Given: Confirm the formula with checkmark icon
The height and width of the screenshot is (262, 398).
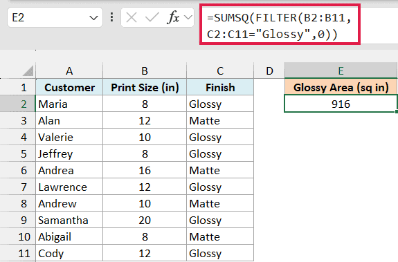Looking at the screenshot, I should [152, 18].
